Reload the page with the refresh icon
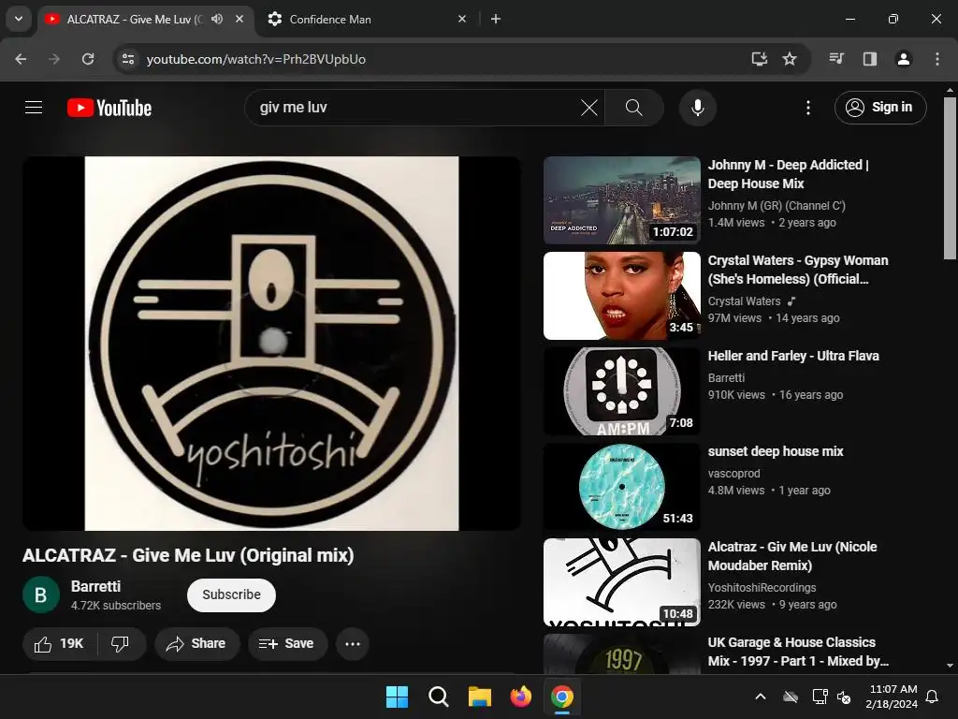The image size is (958, 719). pyautogui.click(x=88, y=59)
